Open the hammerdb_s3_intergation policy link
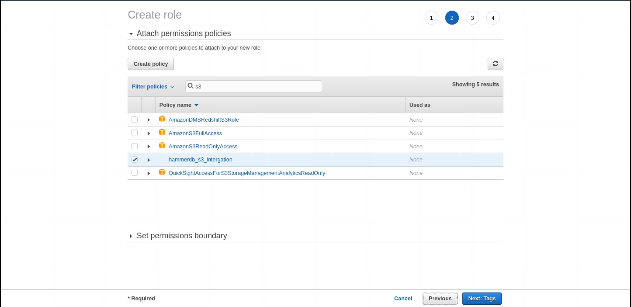The height and width of the screenshot is (307, 631). tap(200, 159)
